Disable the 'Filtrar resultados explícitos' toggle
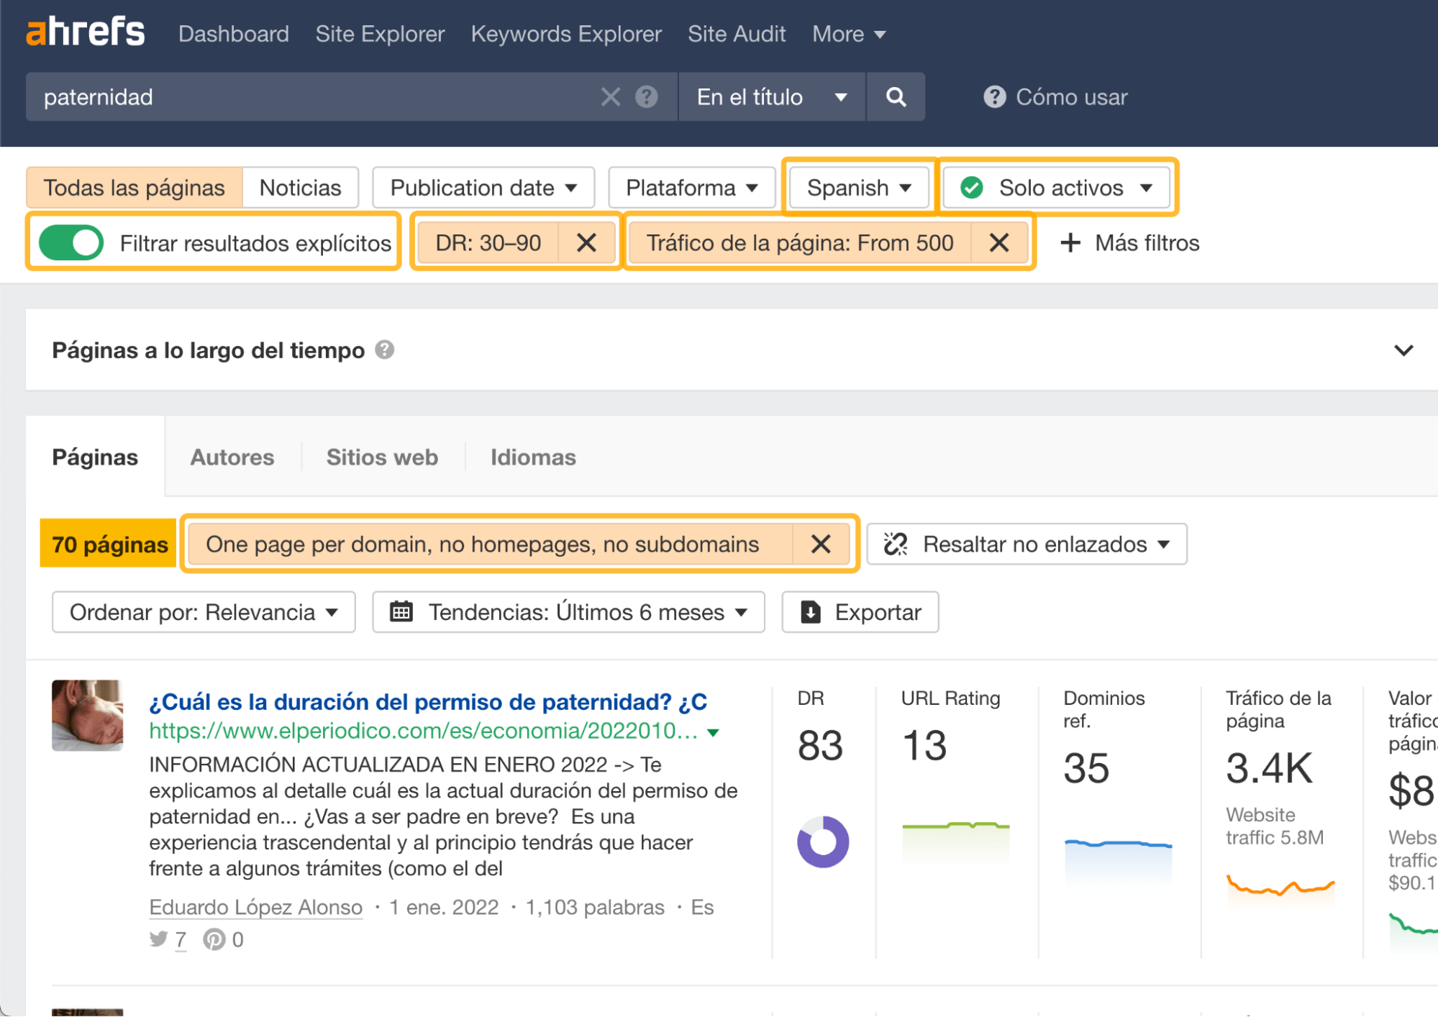 tap(70, 242)
